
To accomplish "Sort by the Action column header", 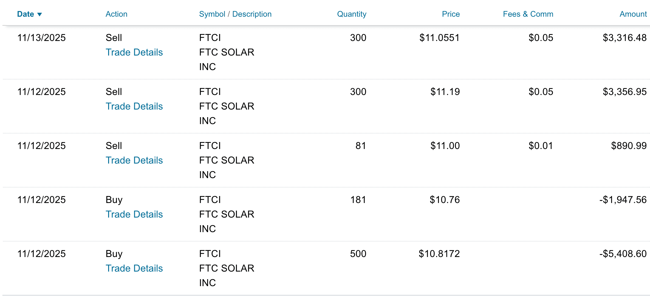I will (116, 14).
